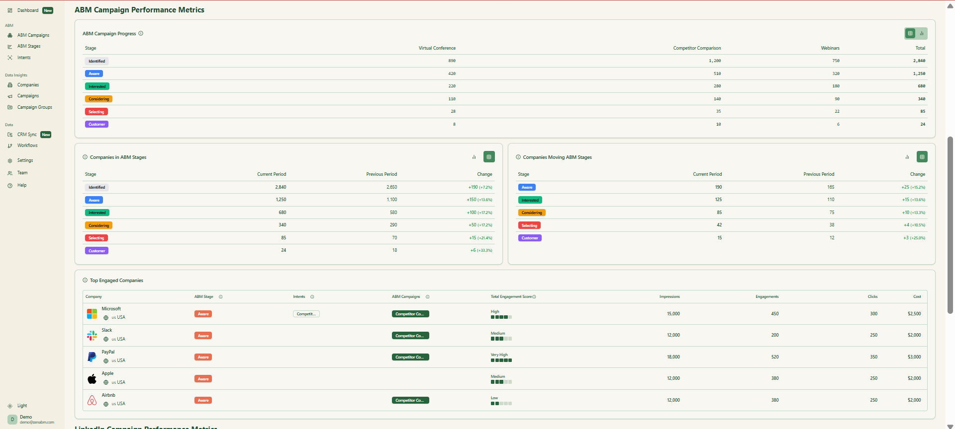
Task: Click the Aware stage badge for Apple
Action: [203, 379]
